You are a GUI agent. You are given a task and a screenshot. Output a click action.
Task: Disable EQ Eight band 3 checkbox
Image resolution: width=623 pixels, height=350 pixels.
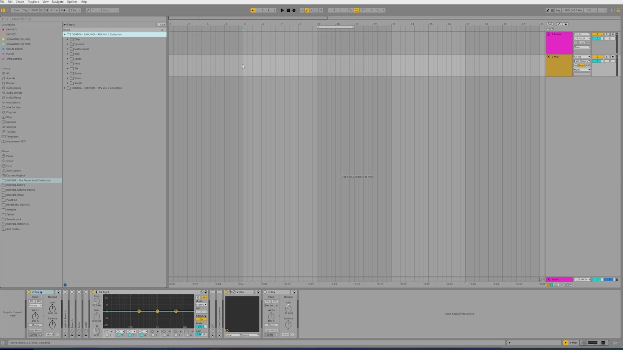(130, 335)
